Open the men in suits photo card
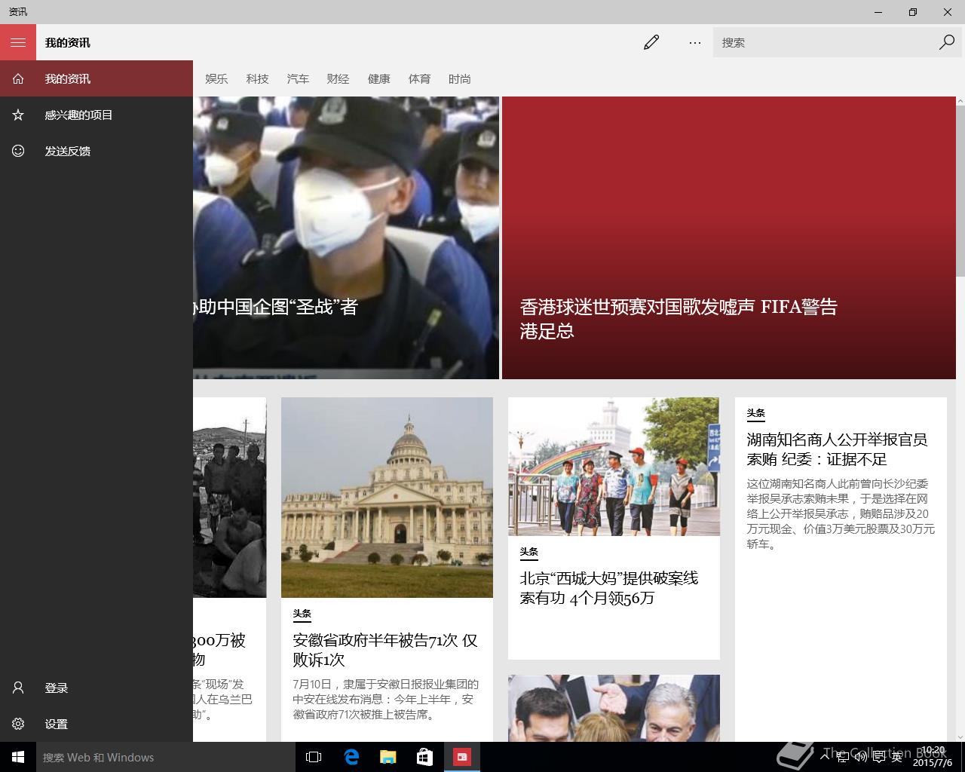 pyautogui.click(x=614, y=708)
